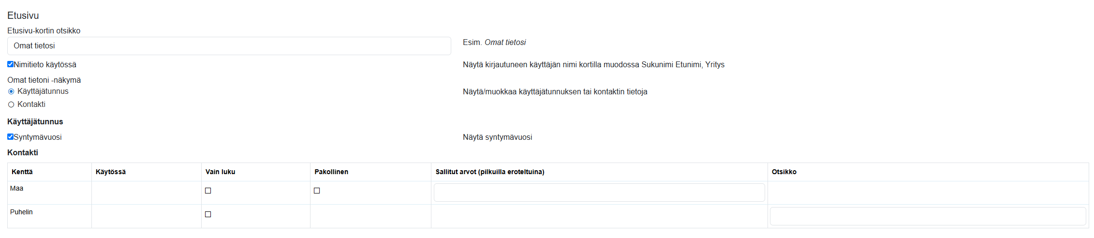Click the Etusivu section heading
Image resolution: width=1094 pixels, height=238 pixels.
point(23,15)
